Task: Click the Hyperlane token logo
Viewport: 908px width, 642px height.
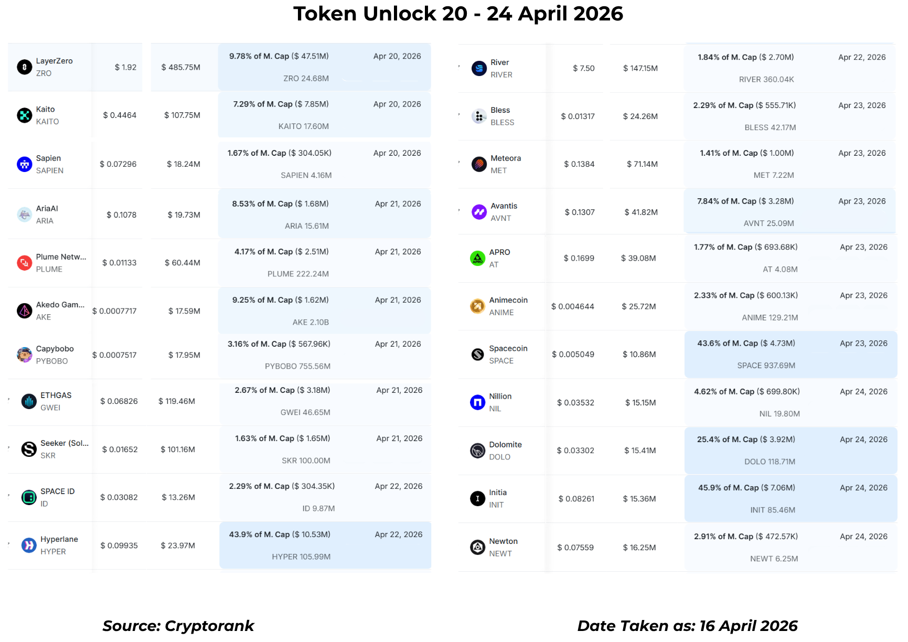Action: [29, 545]
